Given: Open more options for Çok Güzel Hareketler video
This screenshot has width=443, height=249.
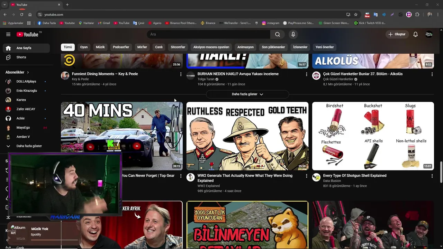Looking at the screenshot, I should 432,74.
